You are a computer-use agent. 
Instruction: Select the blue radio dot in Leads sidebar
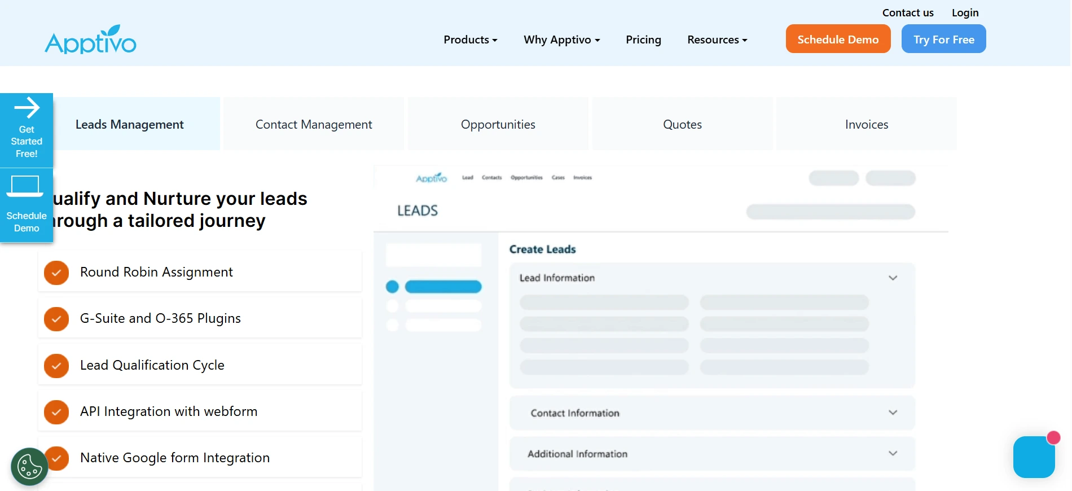coord(392,287)
